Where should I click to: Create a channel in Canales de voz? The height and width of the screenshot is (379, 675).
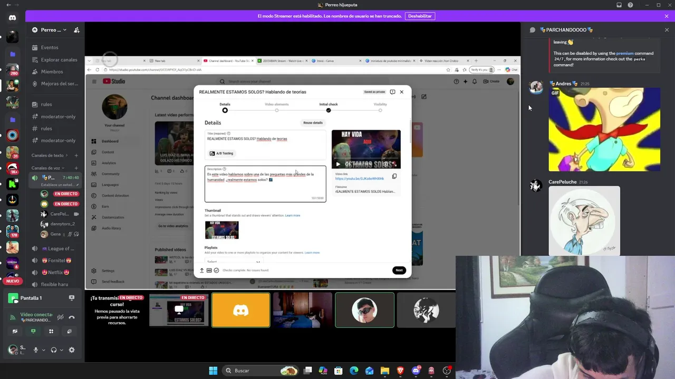point(76,168)
